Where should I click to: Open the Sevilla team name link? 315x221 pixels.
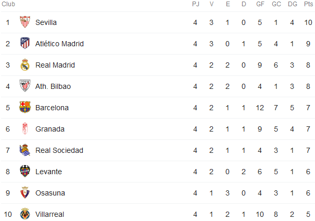coord(46,22)
